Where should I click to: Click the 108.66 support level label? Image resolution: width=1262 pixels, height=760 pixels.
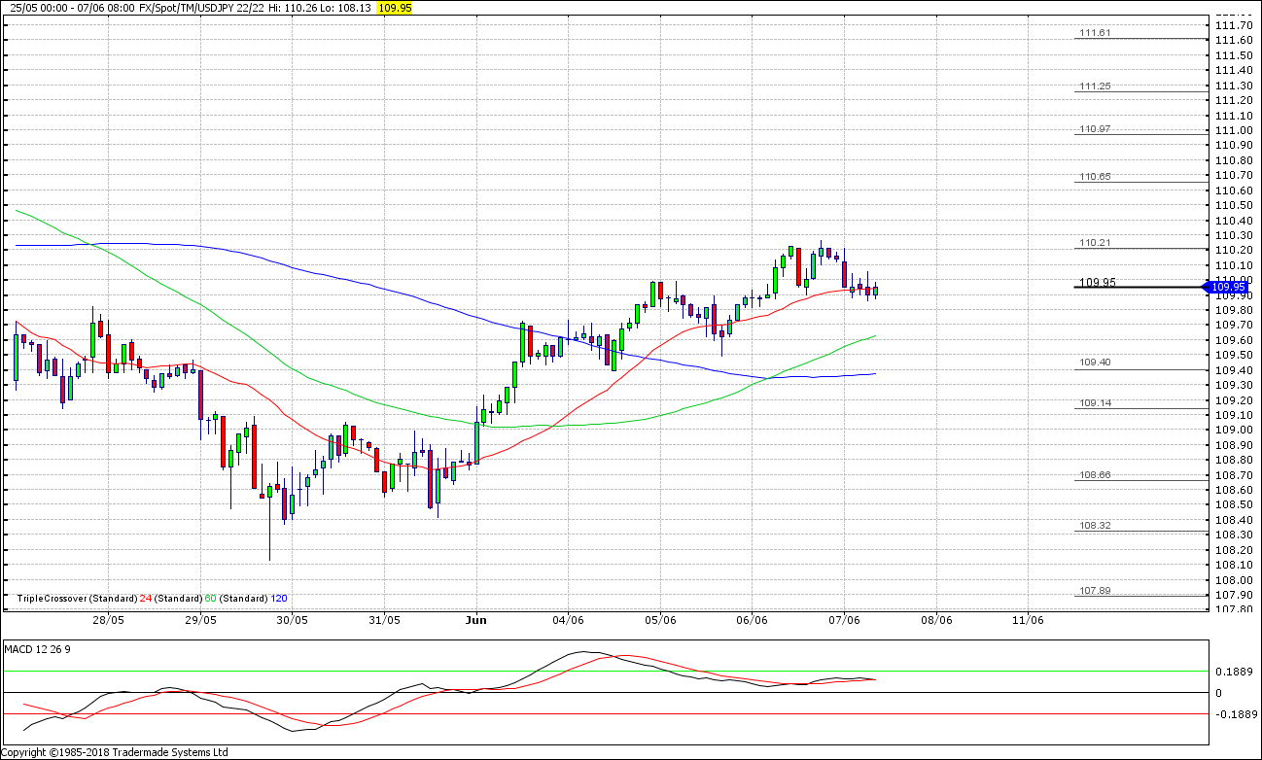tap(1094, 474)
